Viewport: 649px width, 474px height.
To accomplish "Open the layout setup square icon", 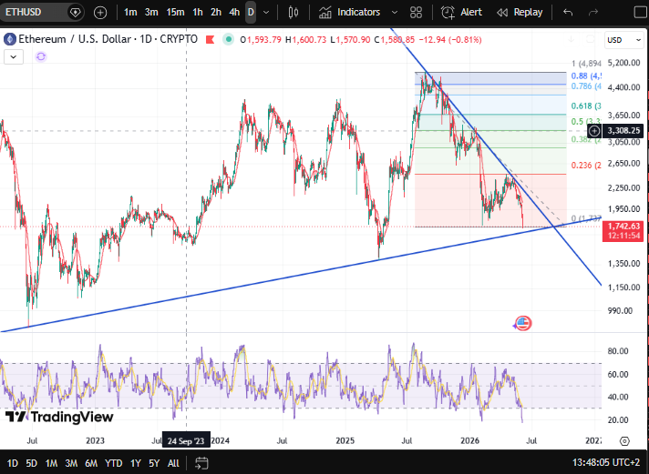I will click(641, 13).
